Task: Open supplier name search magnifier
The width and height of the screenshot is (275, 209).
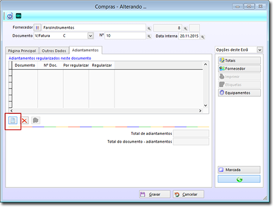Action: coord(149,29)
